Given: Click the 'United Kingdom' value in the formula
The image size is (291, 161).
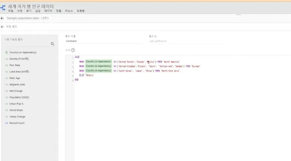Looking at the screenshot, I should 126,66.
